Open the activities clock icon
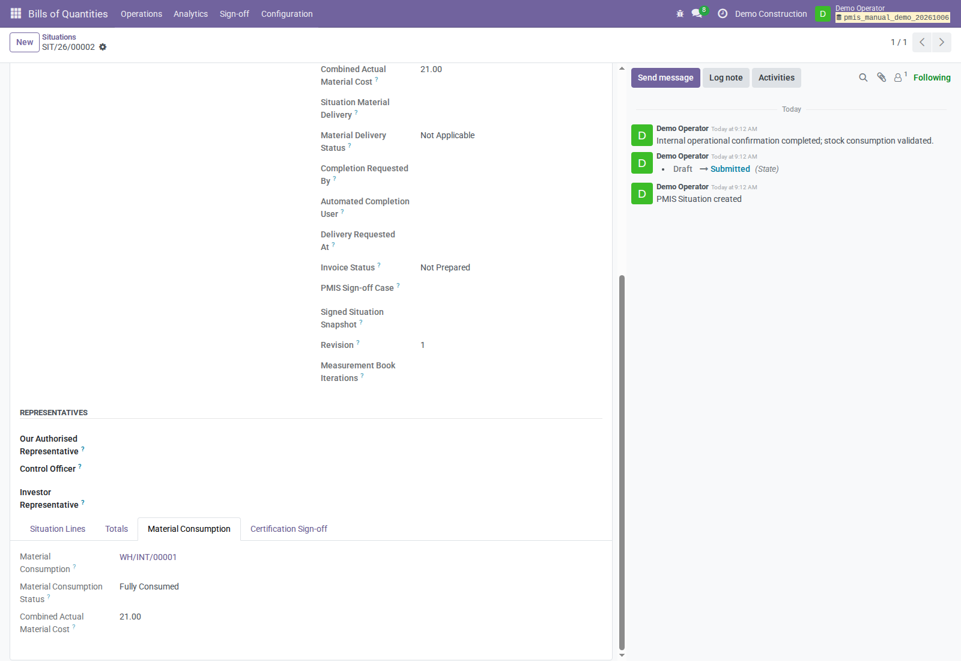This screenshot has width=961, height=661. coord(723,13)
